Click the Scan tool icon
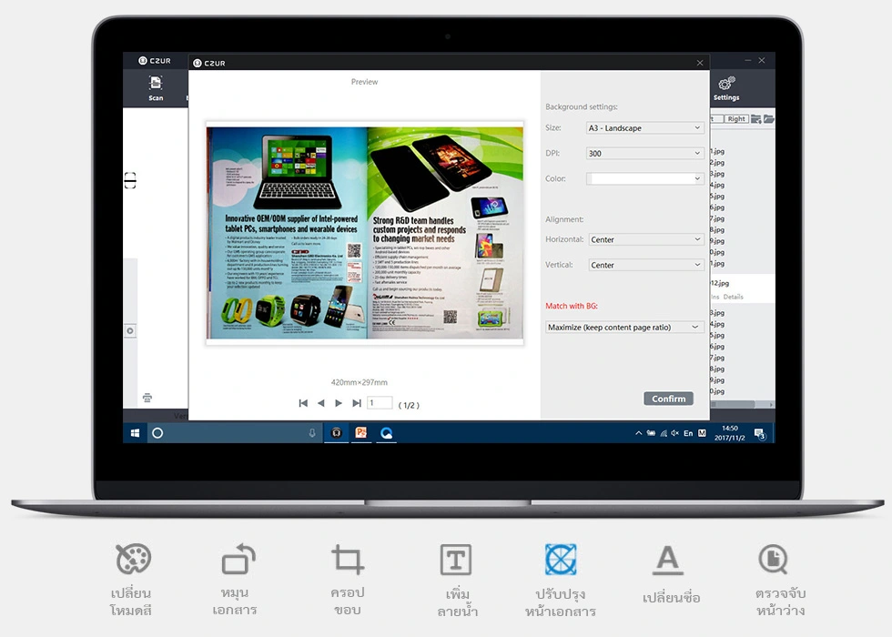 pos(156,84)
